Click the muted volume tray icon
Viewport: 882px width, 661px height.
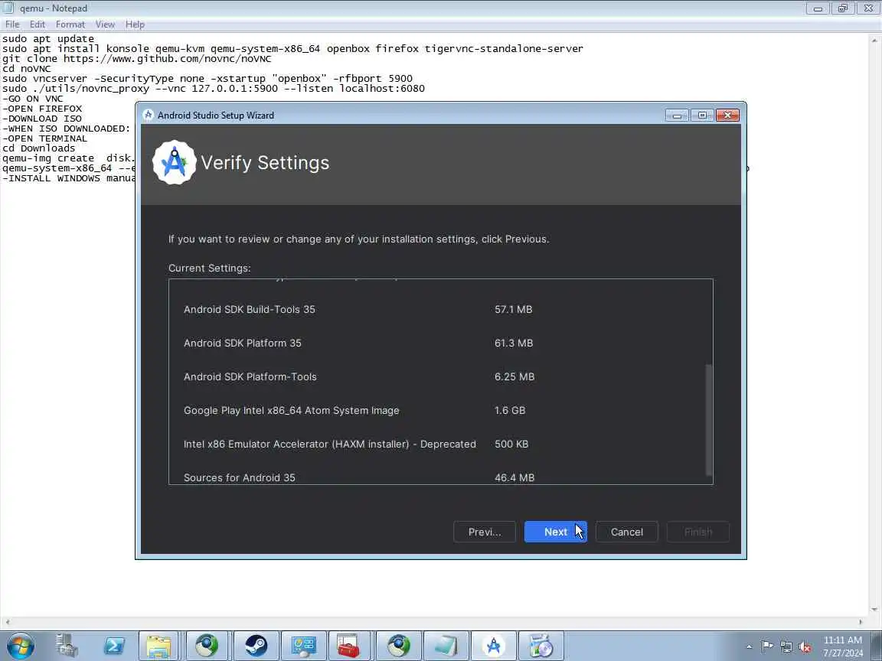click(x=805, y=647)
